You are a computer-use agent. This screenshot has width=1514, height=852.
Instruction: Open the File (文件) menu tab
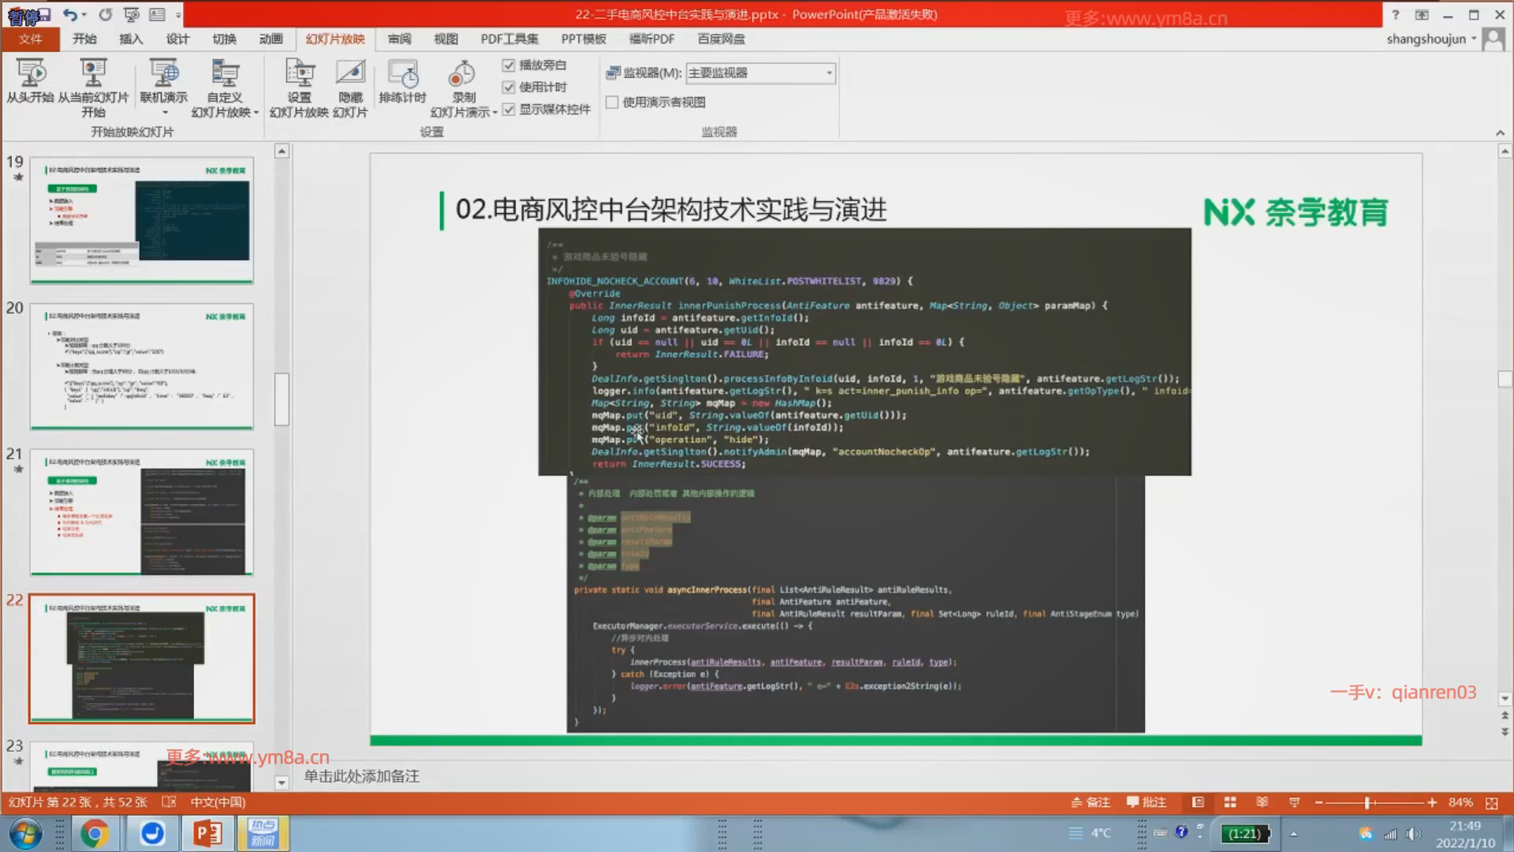(x=30, y=39)
